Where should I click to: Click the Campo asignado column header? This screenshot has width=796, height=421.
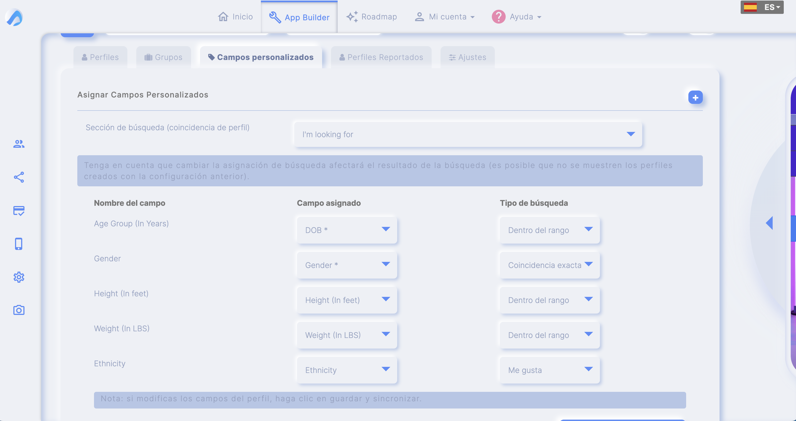coord(329,203)
